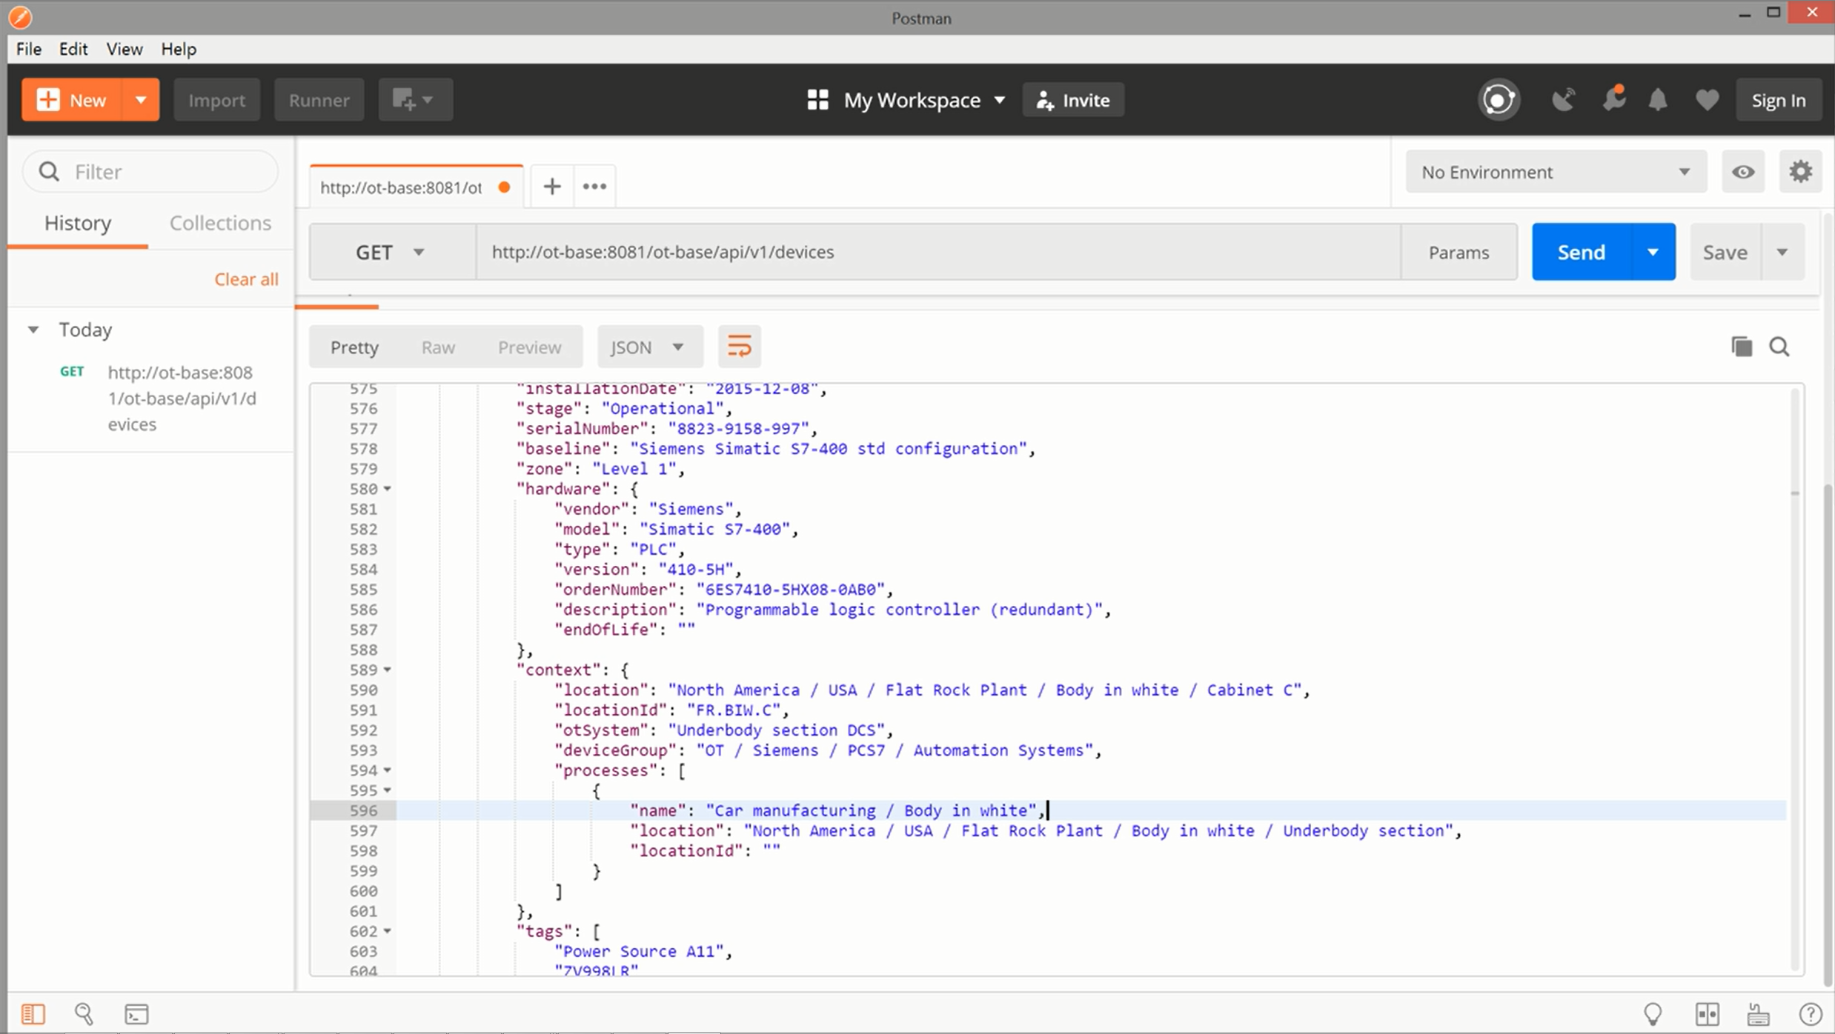Open settings wrench icon in header
1835x1034 pixels.
[x=1613, y=100]
